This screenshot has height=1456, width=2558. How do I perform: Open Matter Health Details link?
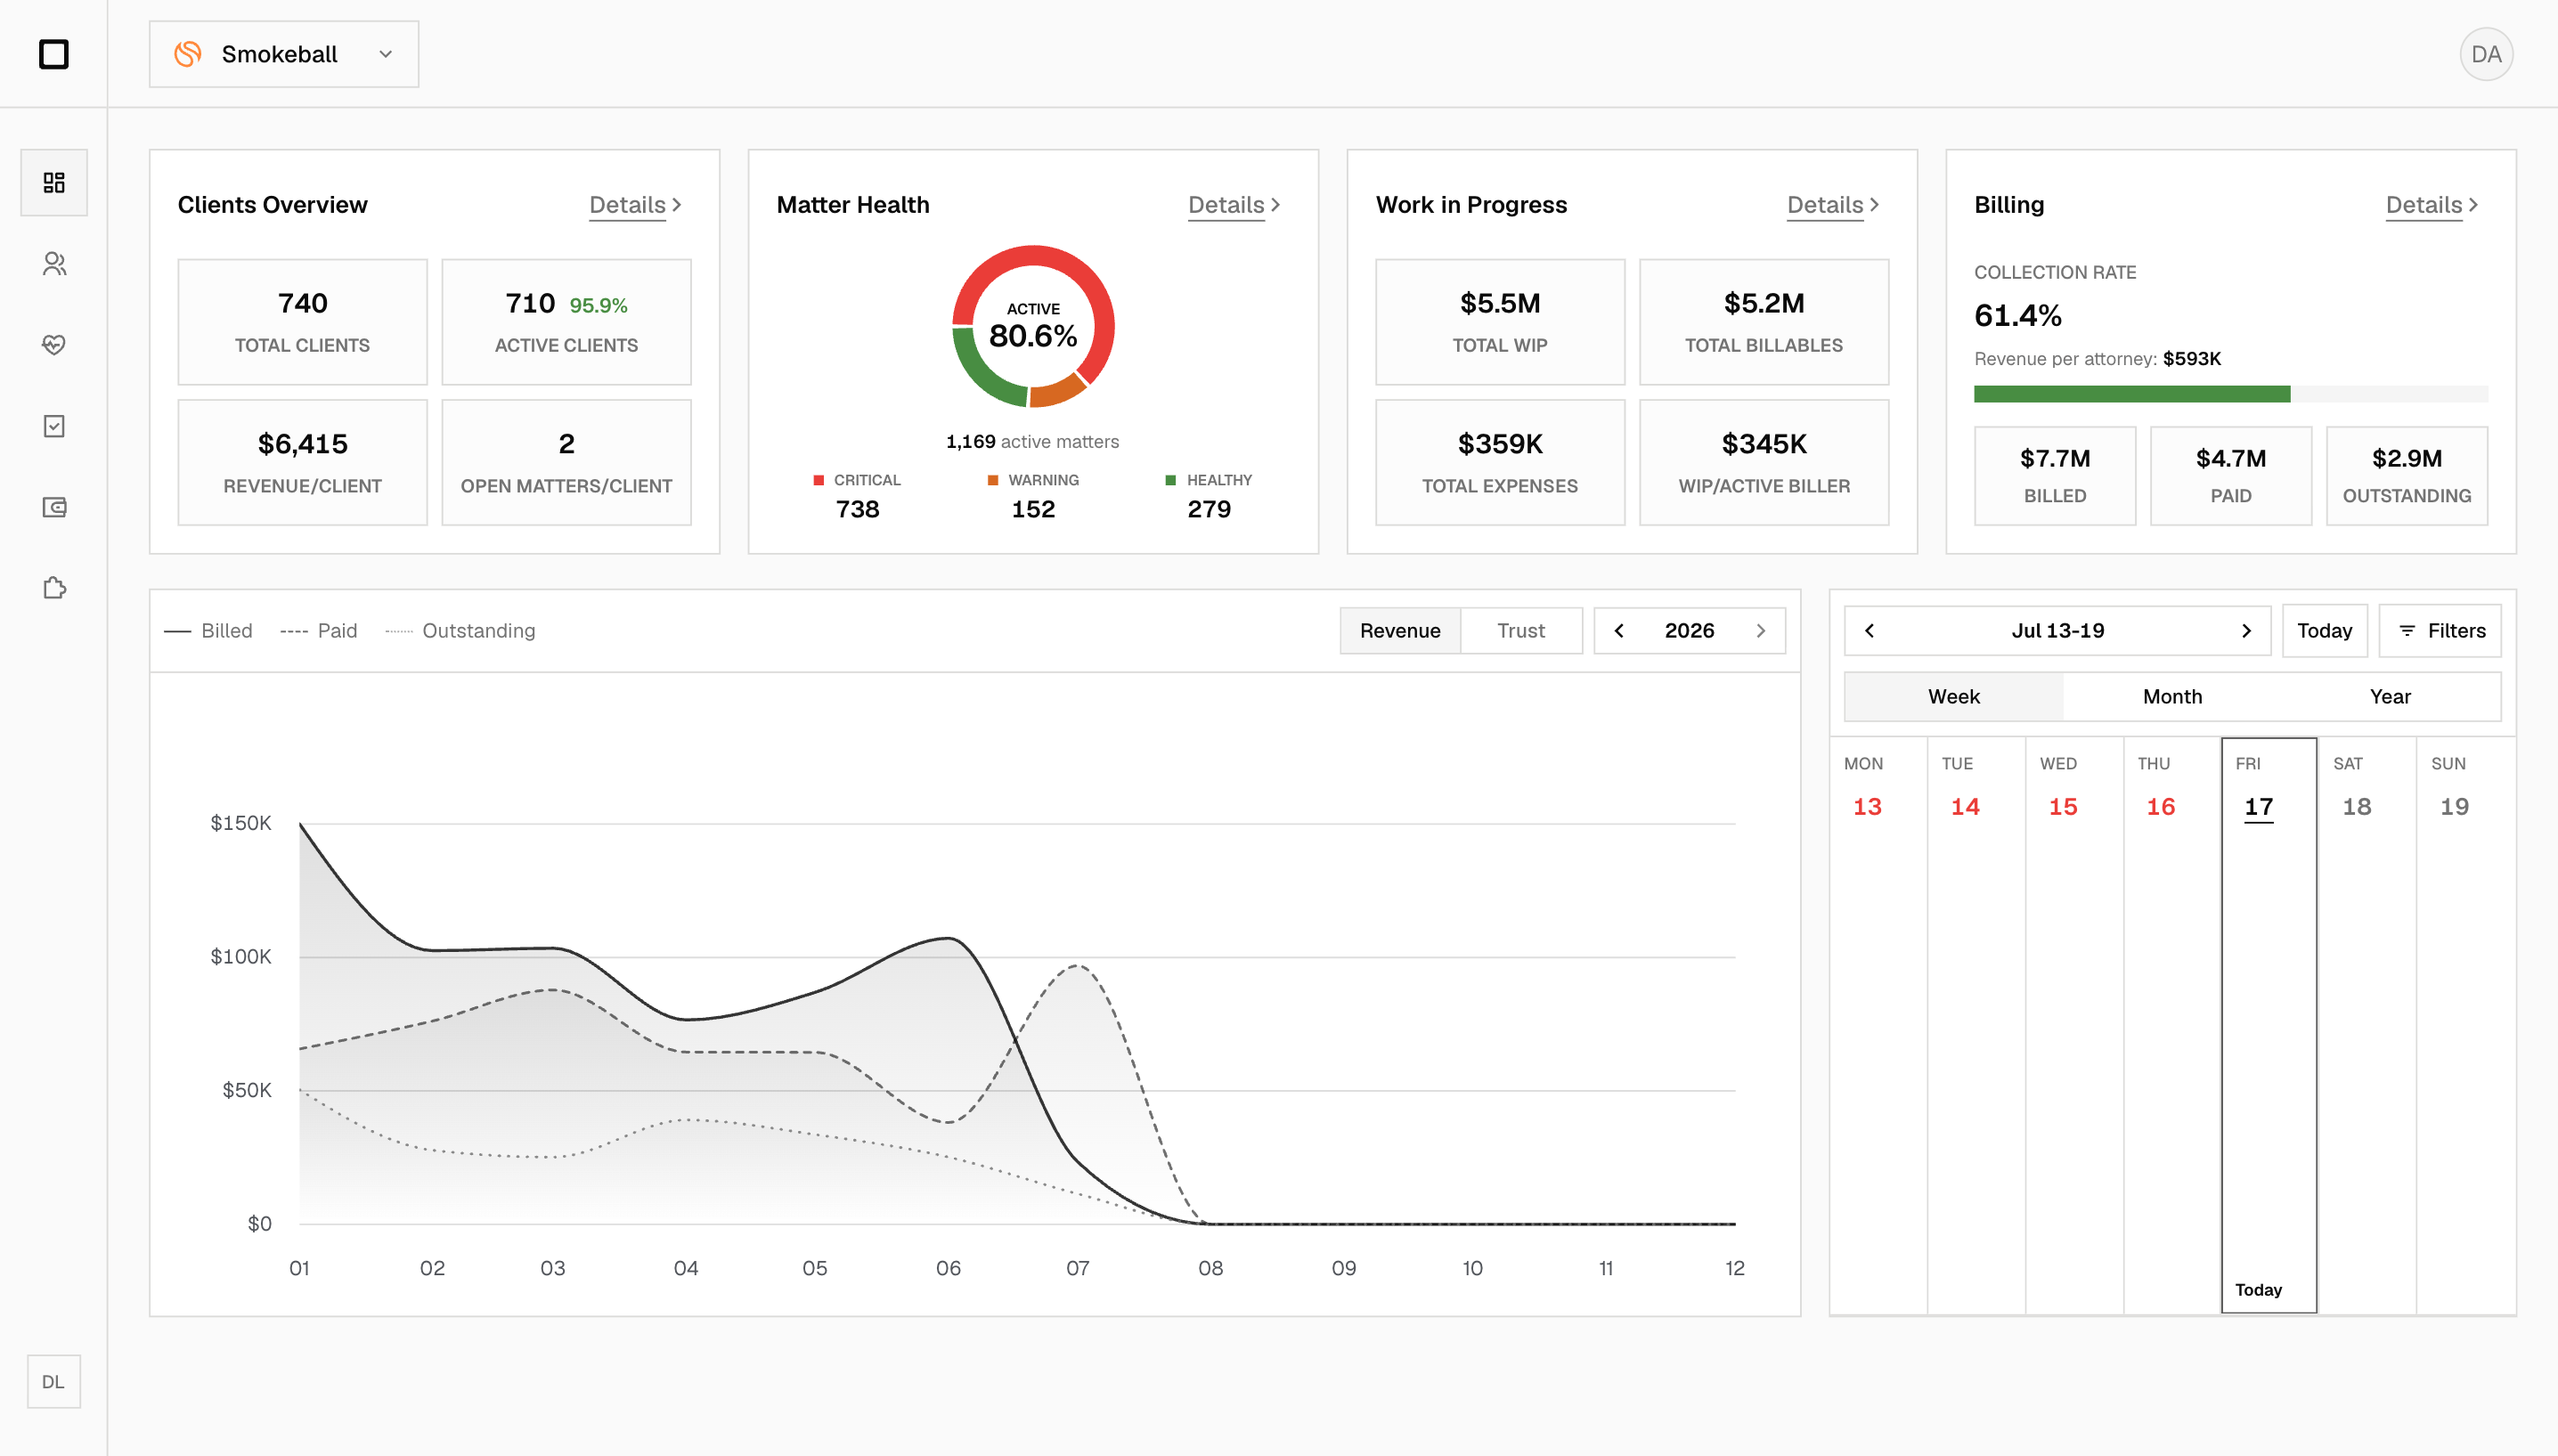(x=1234, y=205)
